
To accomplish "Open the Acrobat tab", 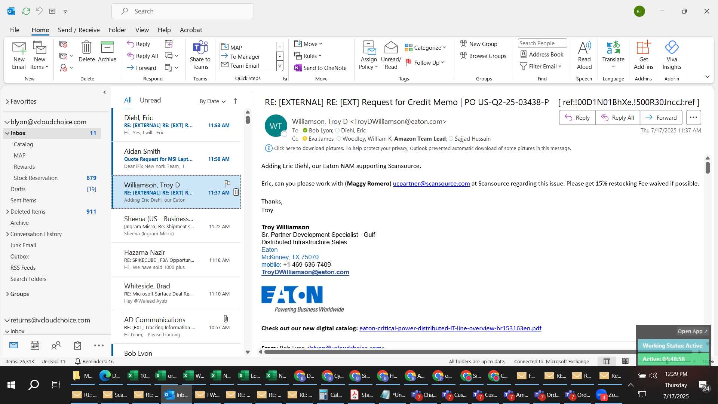I will 191,30.
